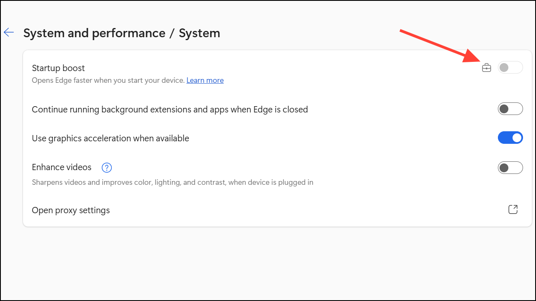
Task: Turn on the Enhance videos switch
Action: (510, 168)
